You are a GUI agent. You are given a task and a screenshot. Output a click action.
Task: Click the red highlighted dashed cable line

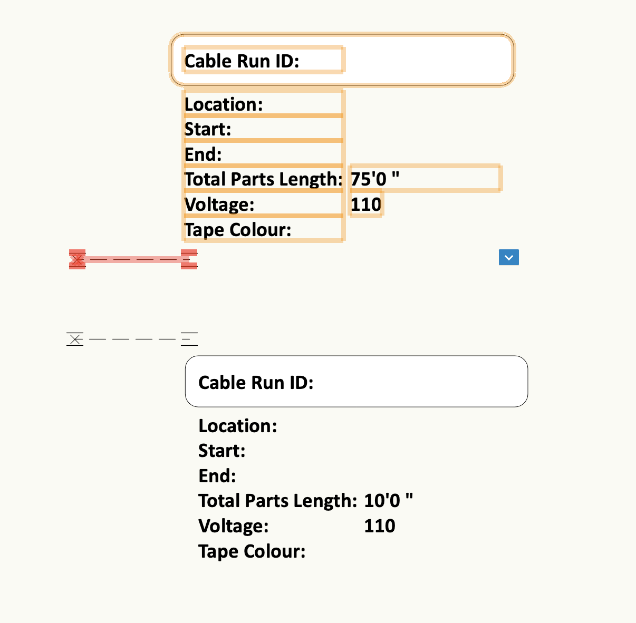[x=133, y=259]
